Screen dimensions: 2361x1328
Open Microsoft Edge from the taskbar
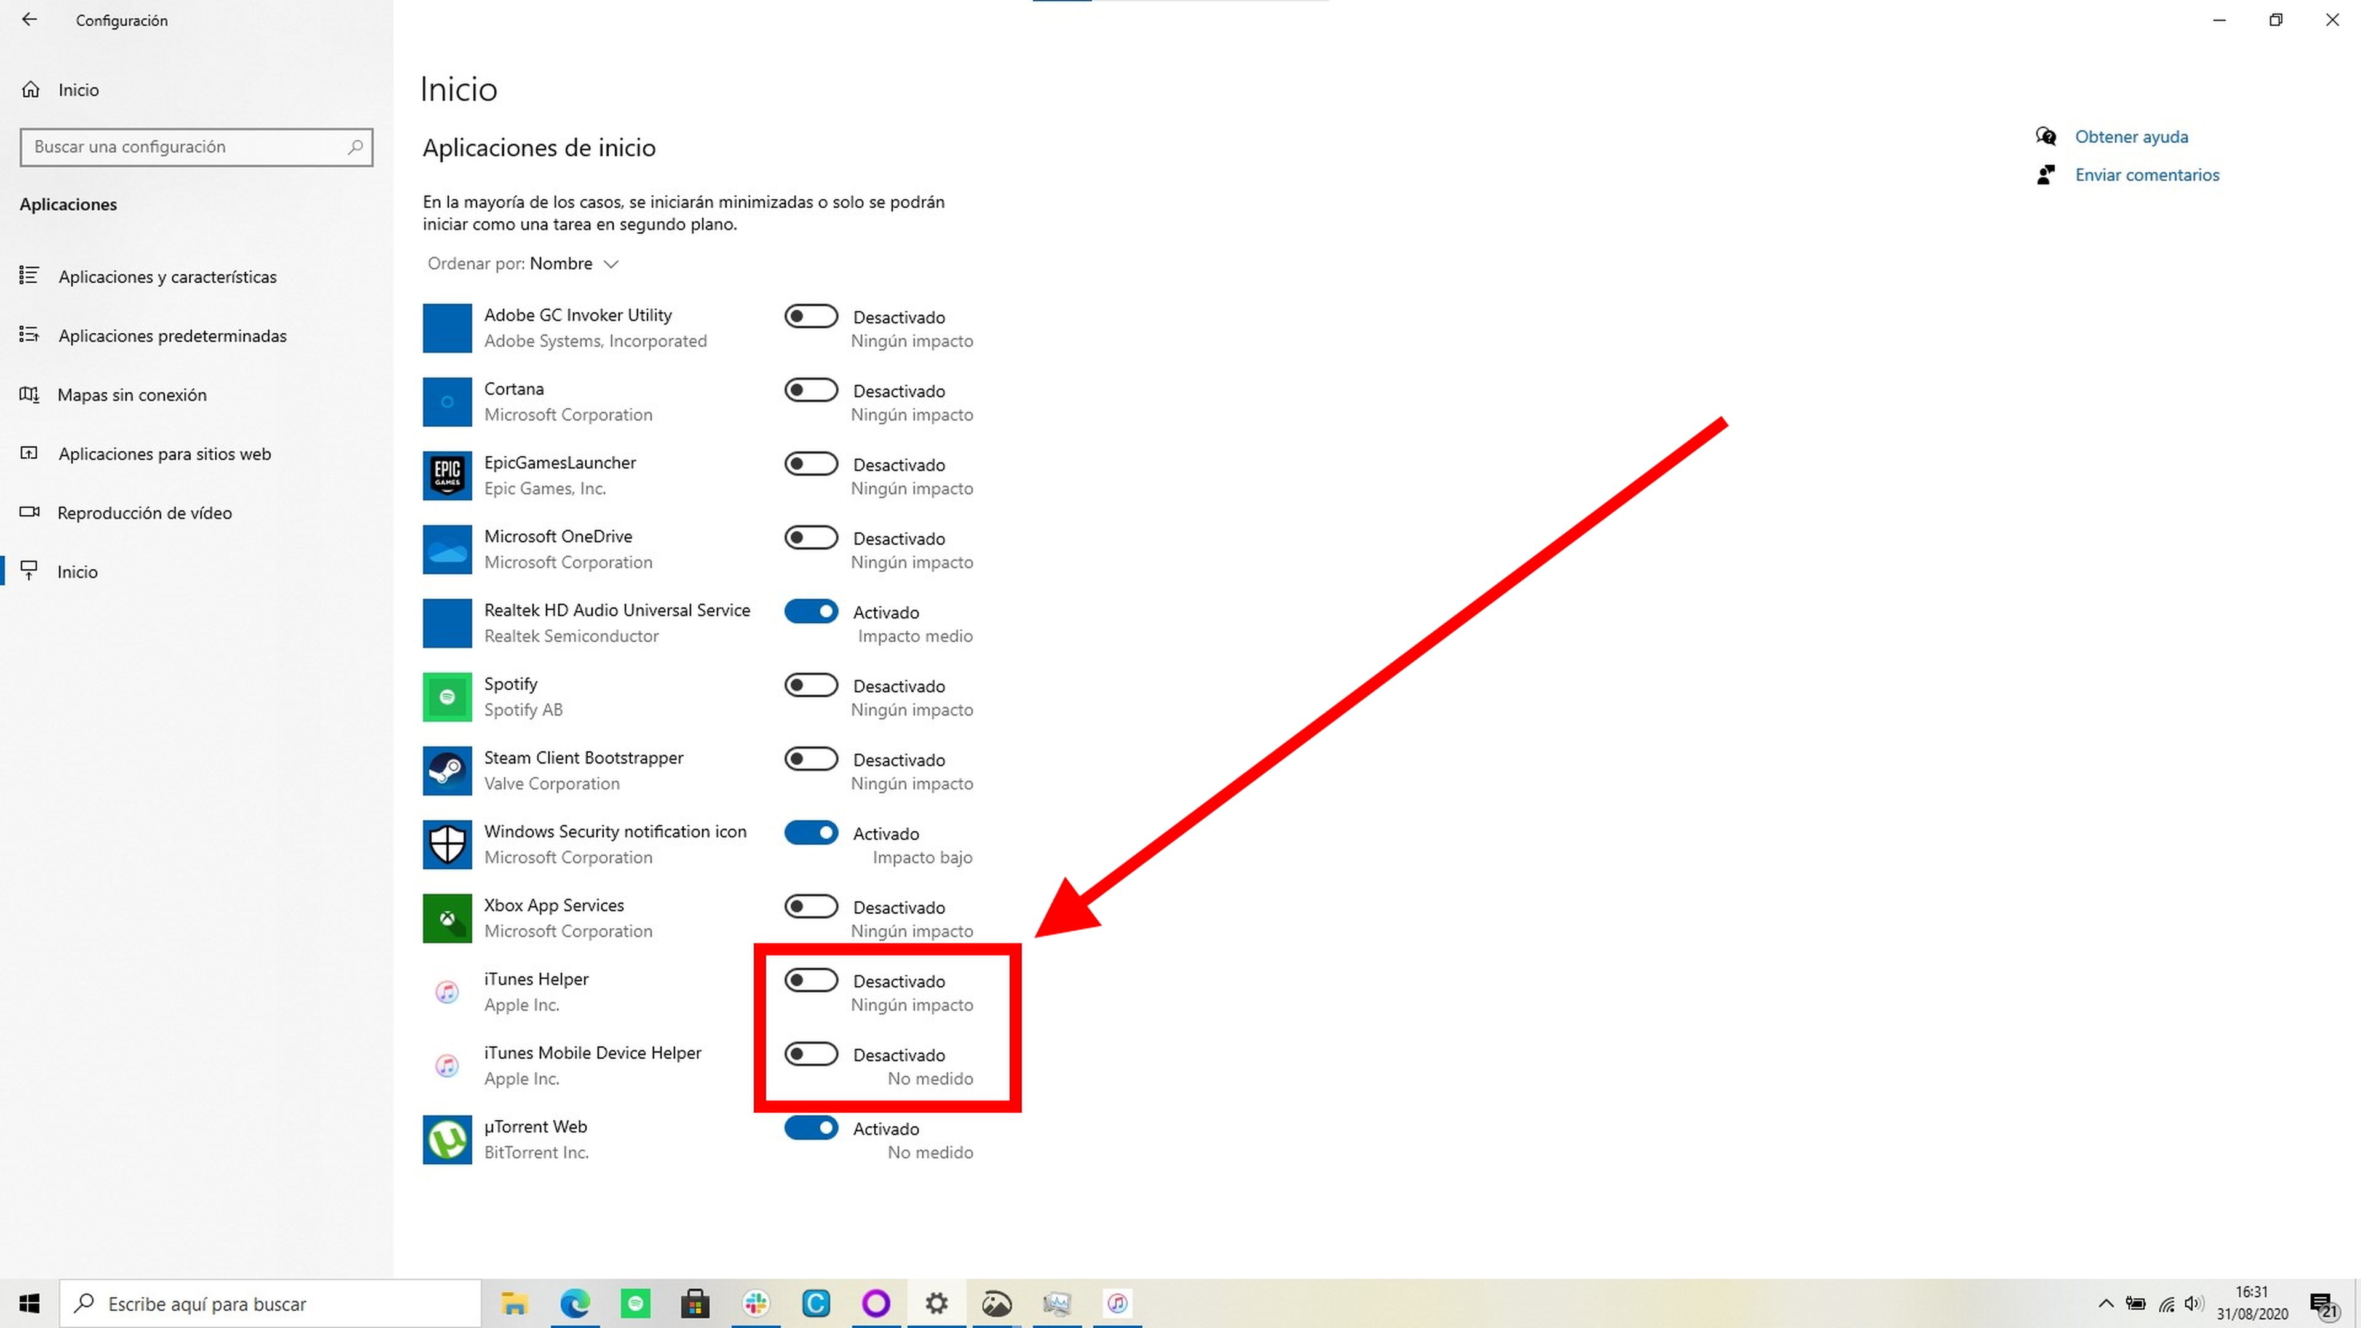(575, 1303)
